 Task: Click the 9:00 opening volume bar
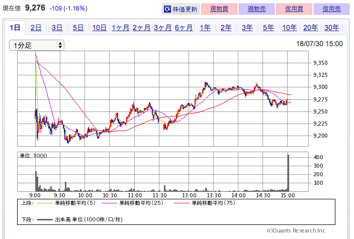coord(36,181)
